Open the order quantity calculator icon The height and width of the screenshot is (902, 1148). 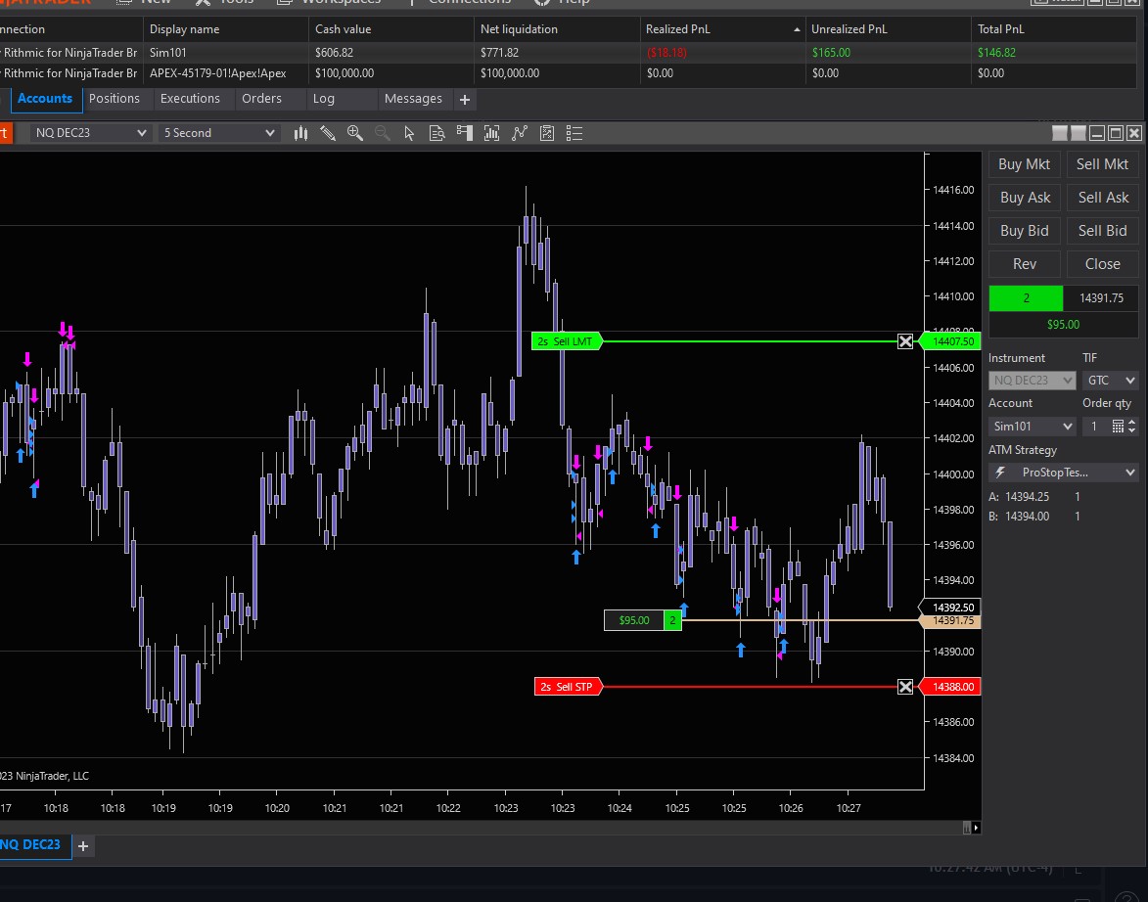click(1118, 427)
